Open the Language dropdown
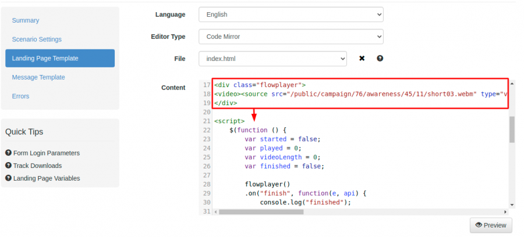This screenshot has width=524, height=237. [x=291, y=15]
